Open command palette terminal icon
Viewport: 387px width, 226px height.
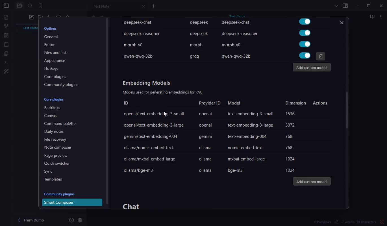[6, 62]
